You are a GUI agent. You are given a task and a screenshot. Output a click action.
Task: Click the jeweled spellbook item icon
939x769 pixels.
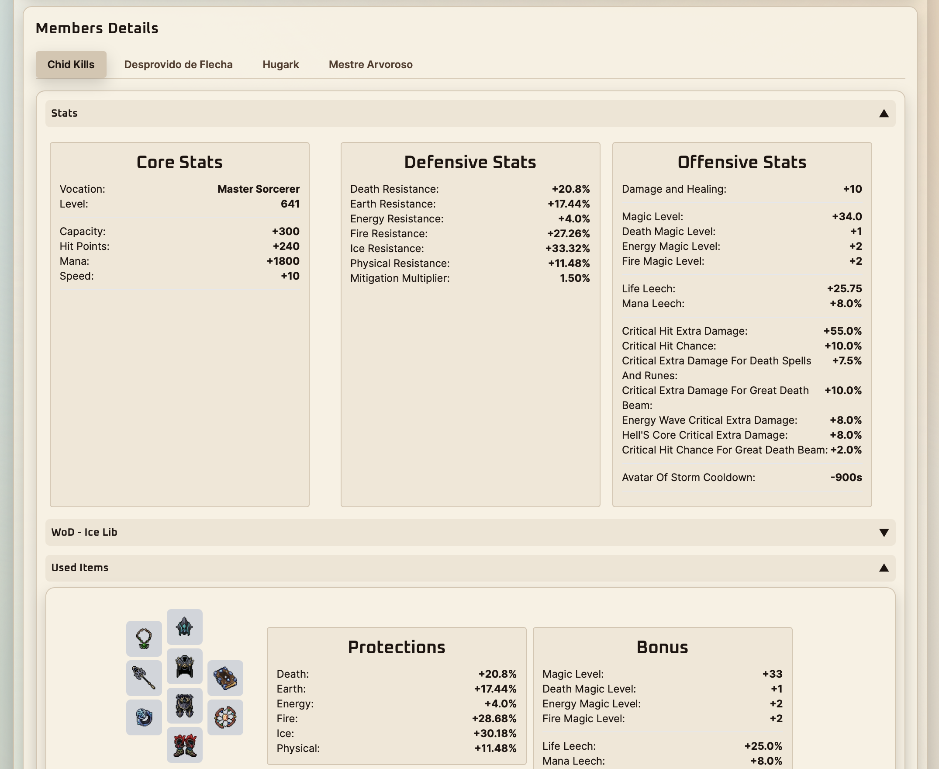click(225, 678)
